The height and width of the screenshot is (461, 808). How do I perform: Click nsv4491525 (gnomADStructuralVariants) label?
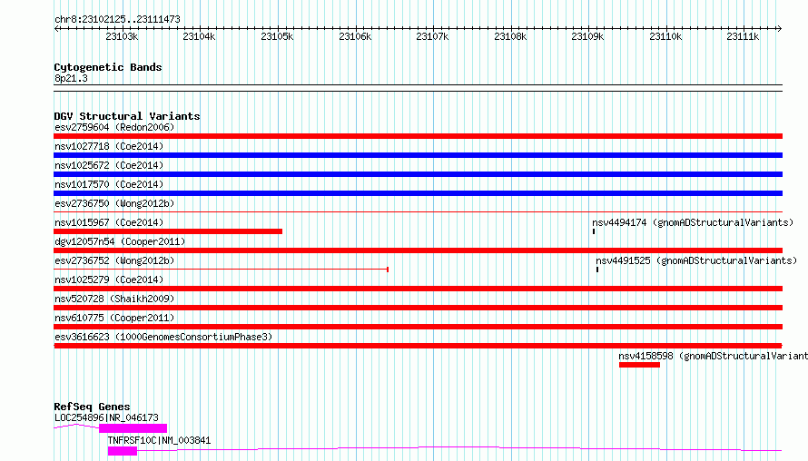point(696,260)
